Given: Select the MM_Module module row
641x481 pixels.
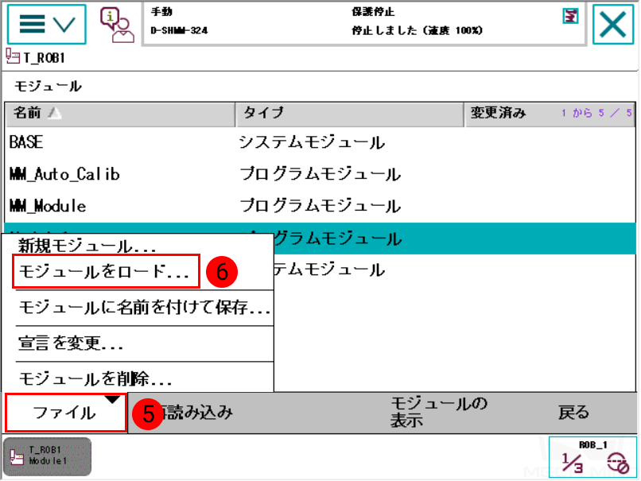Looking at the screenshot, I should tap(320, 206).
